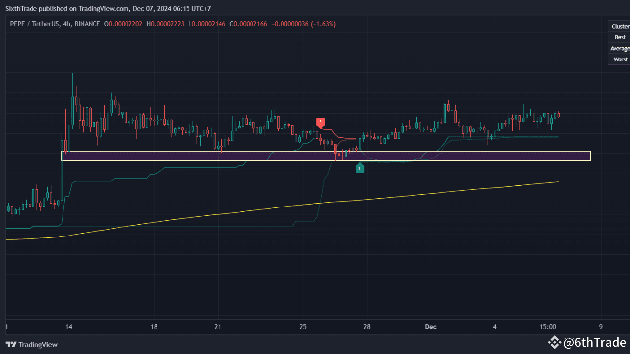This screenshot has width=630, height=354.
Task: Select the yellow trendline on the chart
Action: pyautogui.click(x=320, y=203)
